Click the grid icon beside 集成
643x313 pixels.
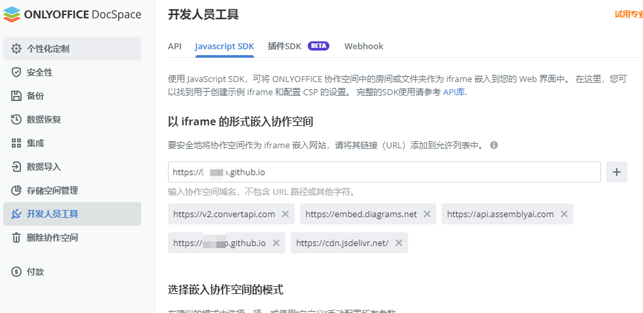point(16,143)
